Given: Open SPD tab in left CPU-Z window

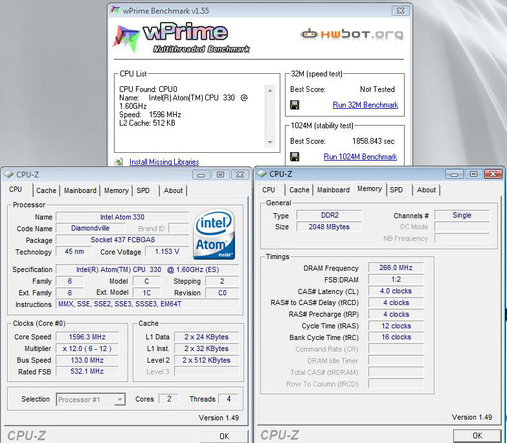Looking at the screenshot, I should (x=143, y=190).
